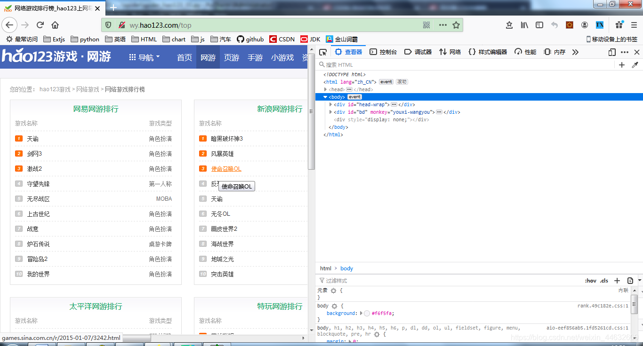Click the #f6f5fa background color swatch
Viewport: 643px width, 346px height.
367,313
